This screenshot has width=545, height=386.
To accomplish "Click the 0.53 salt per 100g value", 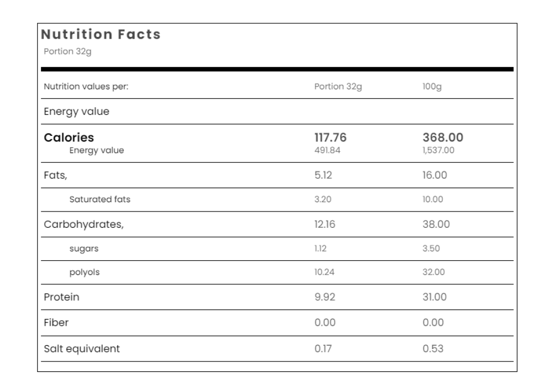I will pos(429,348).
